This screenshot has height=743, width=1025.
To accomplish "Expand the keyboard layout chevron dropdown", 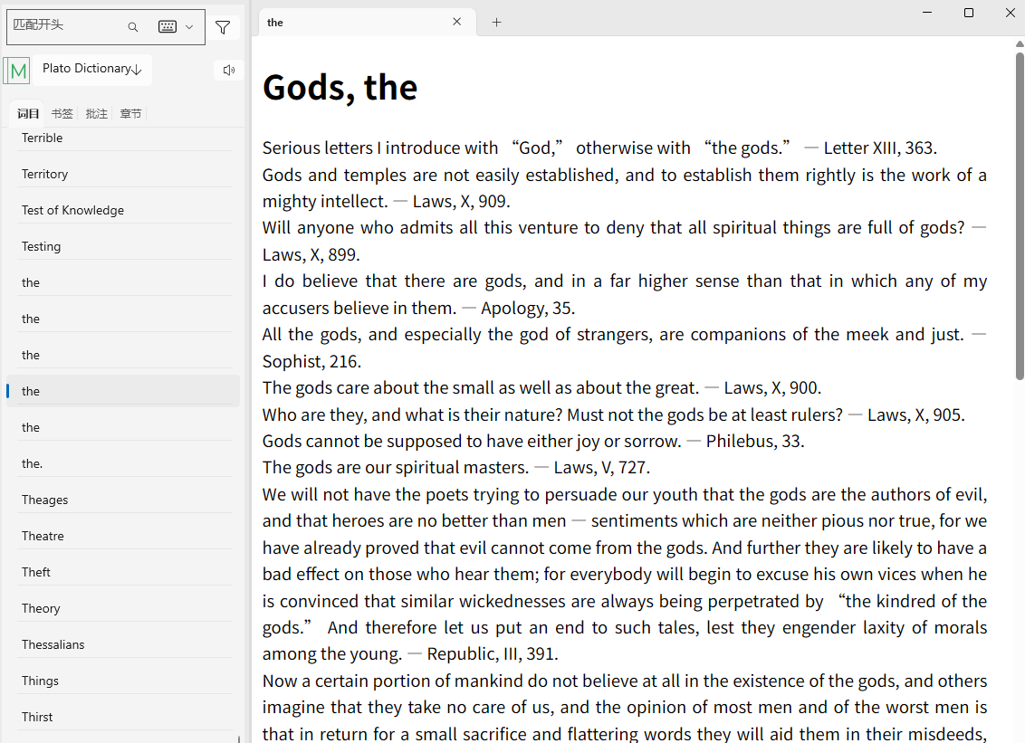I will pyautogui.click(x=187, y=26).
